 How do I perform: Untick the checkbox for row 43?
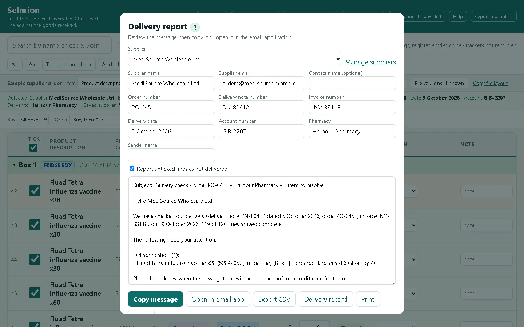(x=35, y=225)
